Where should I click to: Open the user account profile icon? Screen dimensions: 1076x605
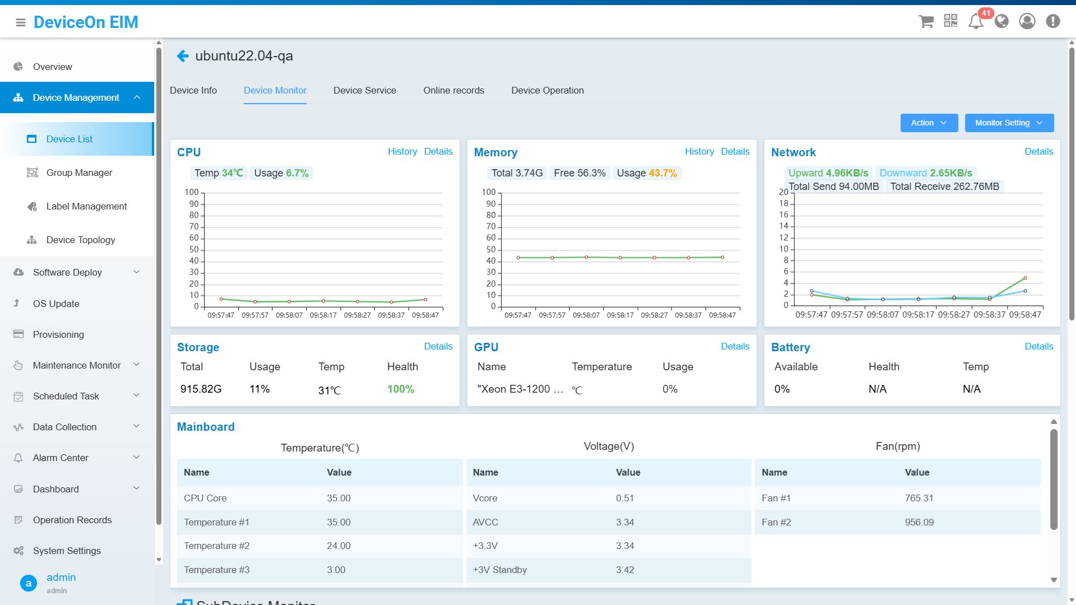click(x=1027, y=21)
